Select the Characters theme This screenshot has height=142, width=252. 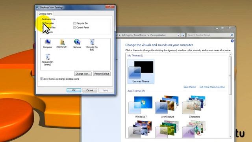point(194,107)
